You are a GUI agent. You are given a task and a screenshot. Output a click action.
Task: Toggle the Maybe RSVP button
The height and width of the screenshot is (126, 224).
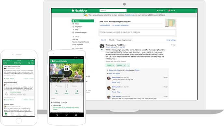coord(74,86)
